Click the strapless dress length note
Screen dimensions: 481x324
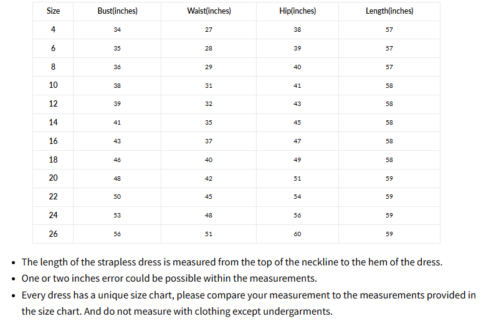(x=232, y=262)
